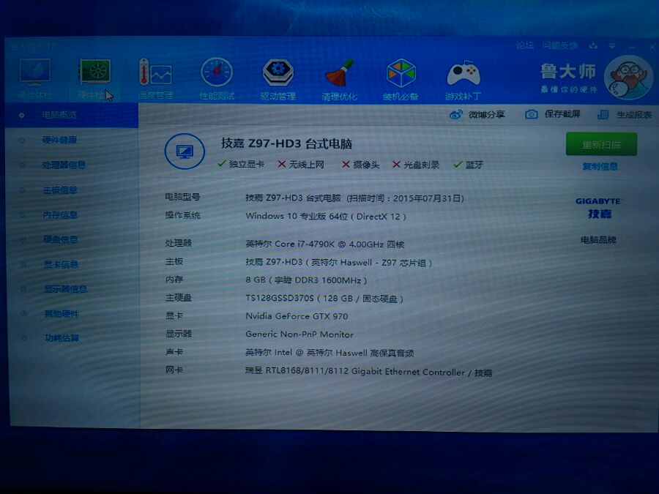The width and height of the screenshot is (659, 494).
Task: Click the 技嘉 Z97-HD3 Haswell Z97 芯片组 value
Action: tap(339, 262)
